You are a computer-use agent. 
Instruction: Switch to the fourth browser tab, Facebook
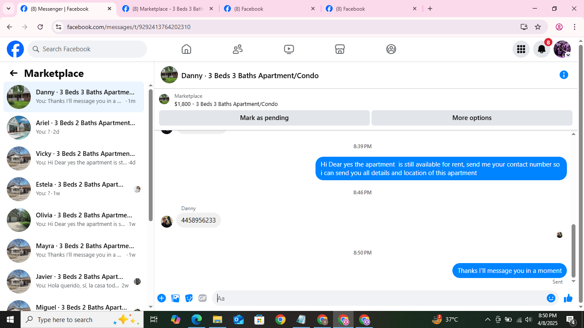point(372,9)
